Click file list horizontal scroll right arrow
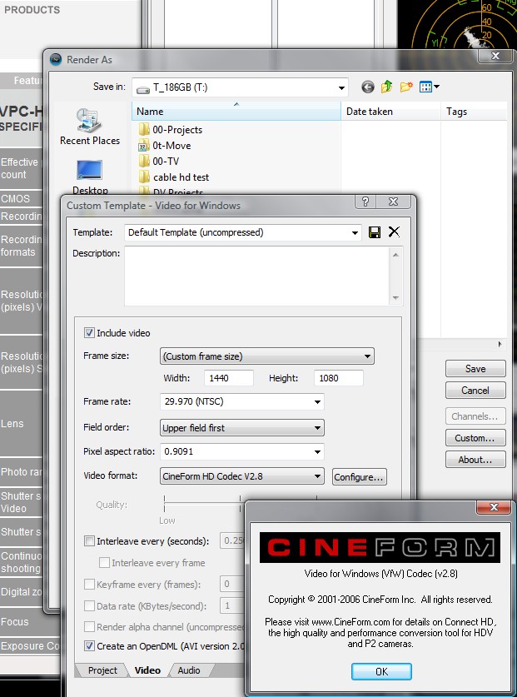Viewport: 517px width, 697px height. [x=500, y=344]
